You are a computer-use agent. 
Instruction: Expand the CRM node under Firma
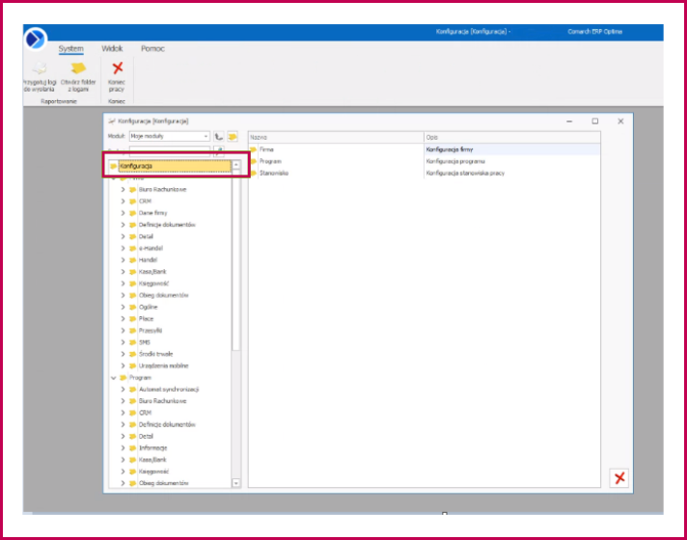click(x=123, y=201)
